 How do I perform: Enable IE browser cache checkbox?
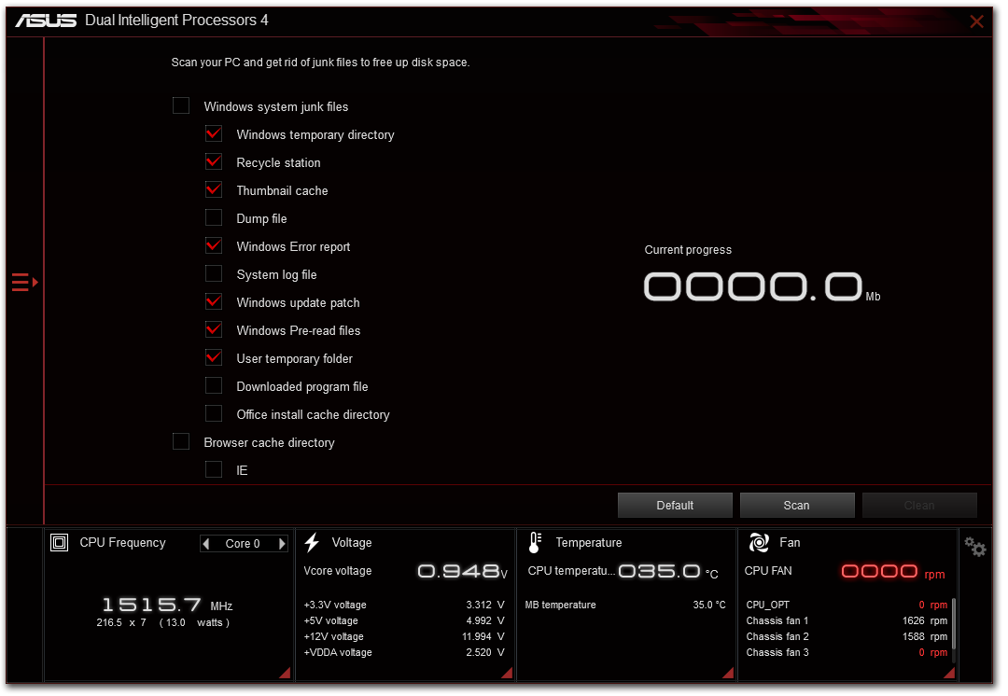214,470
